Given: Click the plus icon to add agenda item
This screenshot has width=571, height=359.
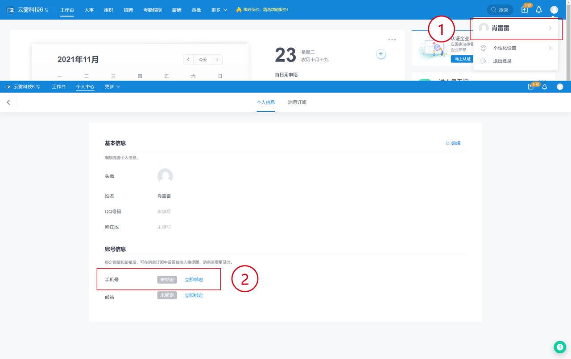Looking at the screenshot, I should 381,54.
